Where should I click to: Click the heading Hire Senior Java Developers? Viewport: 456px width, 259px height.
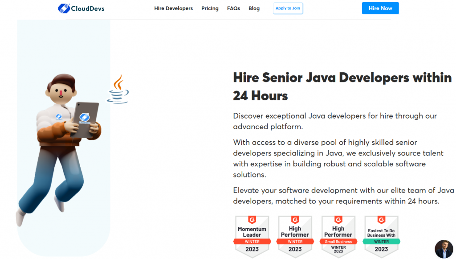pos(342,86)
